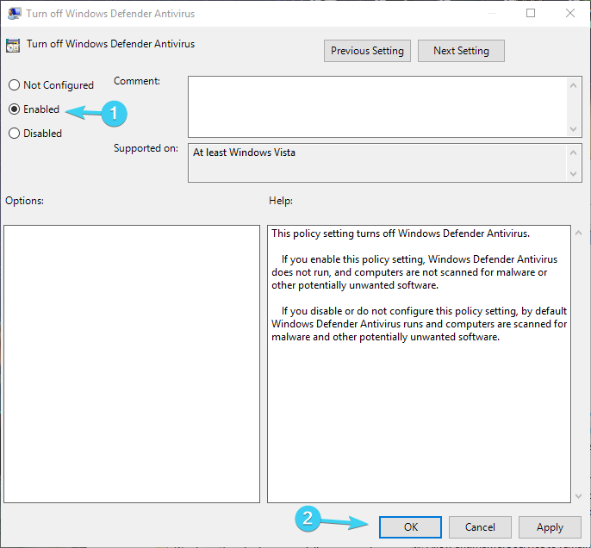
Task: Click the Supported on text field
Action: pyautogui.click(x=377, y=163)
